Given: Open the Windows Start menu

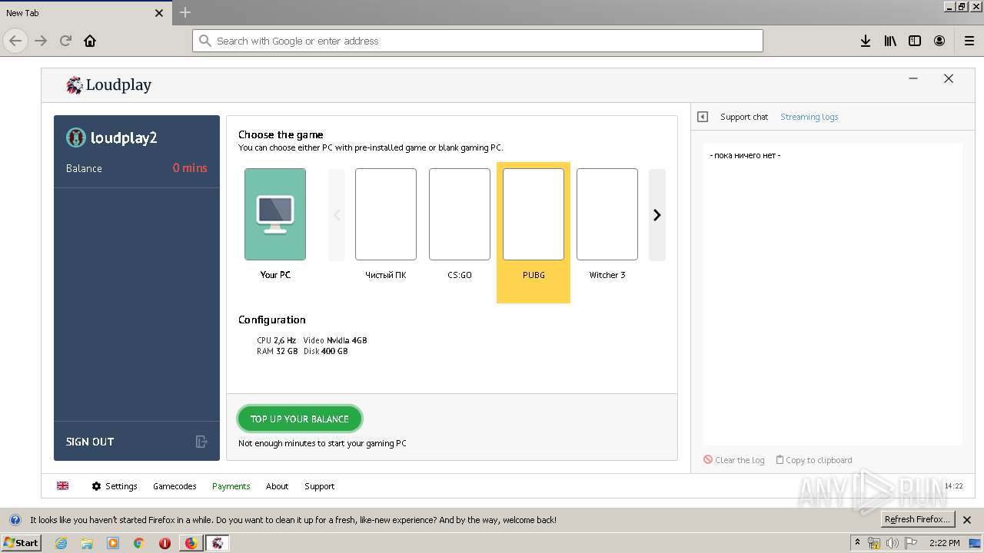Looking at the screenshot, I should coord(21,543).
